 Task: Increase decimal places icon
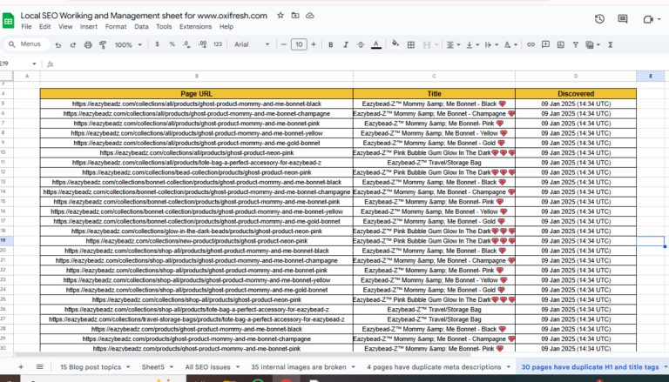pyautogui.click(x=203, y=44)
